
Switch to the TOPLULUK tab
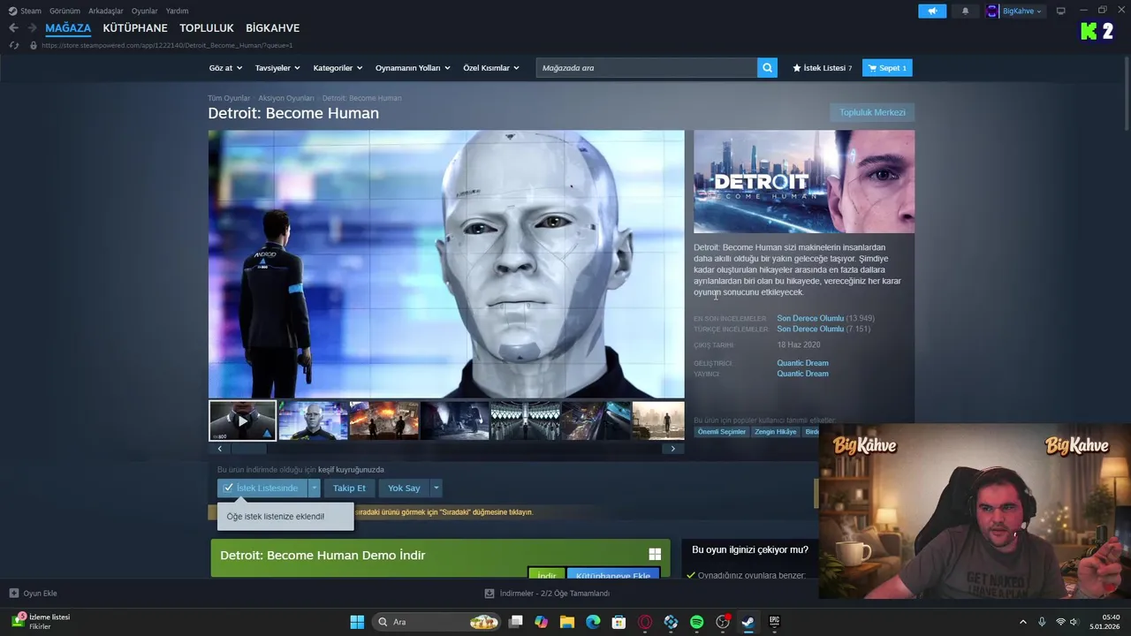point(207,28)
